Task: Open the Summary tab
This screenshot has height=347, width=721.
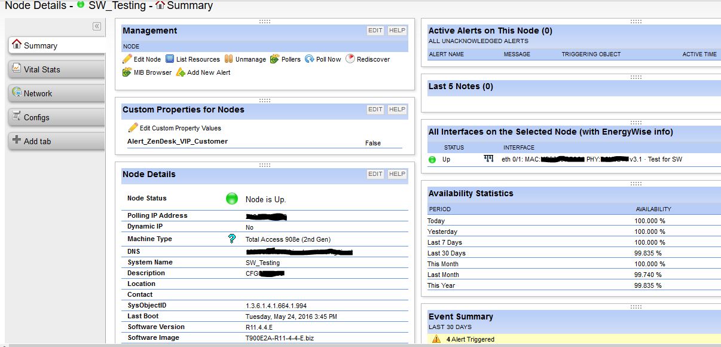Action: coord(56,45)
